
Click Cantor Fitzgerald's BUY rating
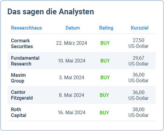[104, 95]
